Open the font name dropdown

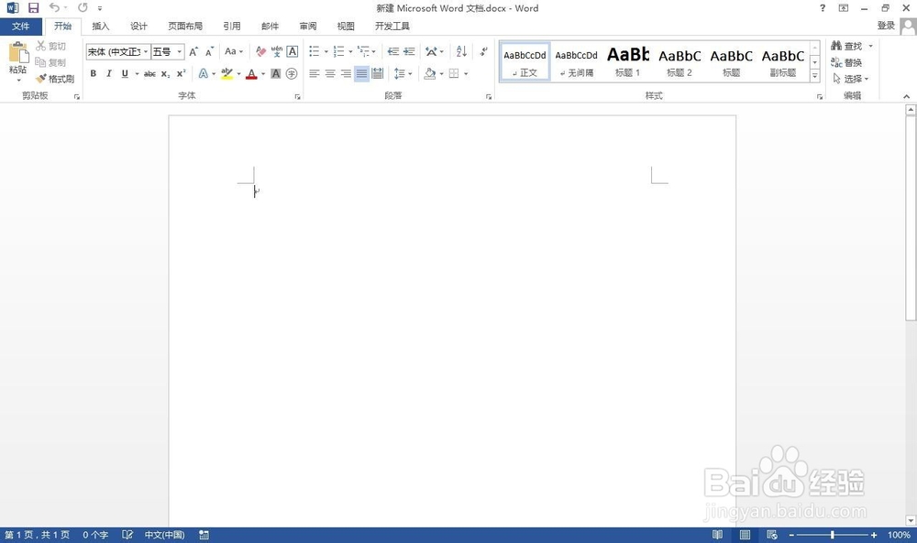tap(146, 52)
